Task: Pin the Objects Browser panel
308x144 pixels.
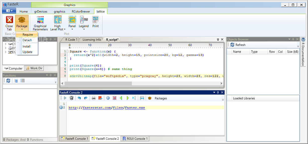Action: point(293,39)
